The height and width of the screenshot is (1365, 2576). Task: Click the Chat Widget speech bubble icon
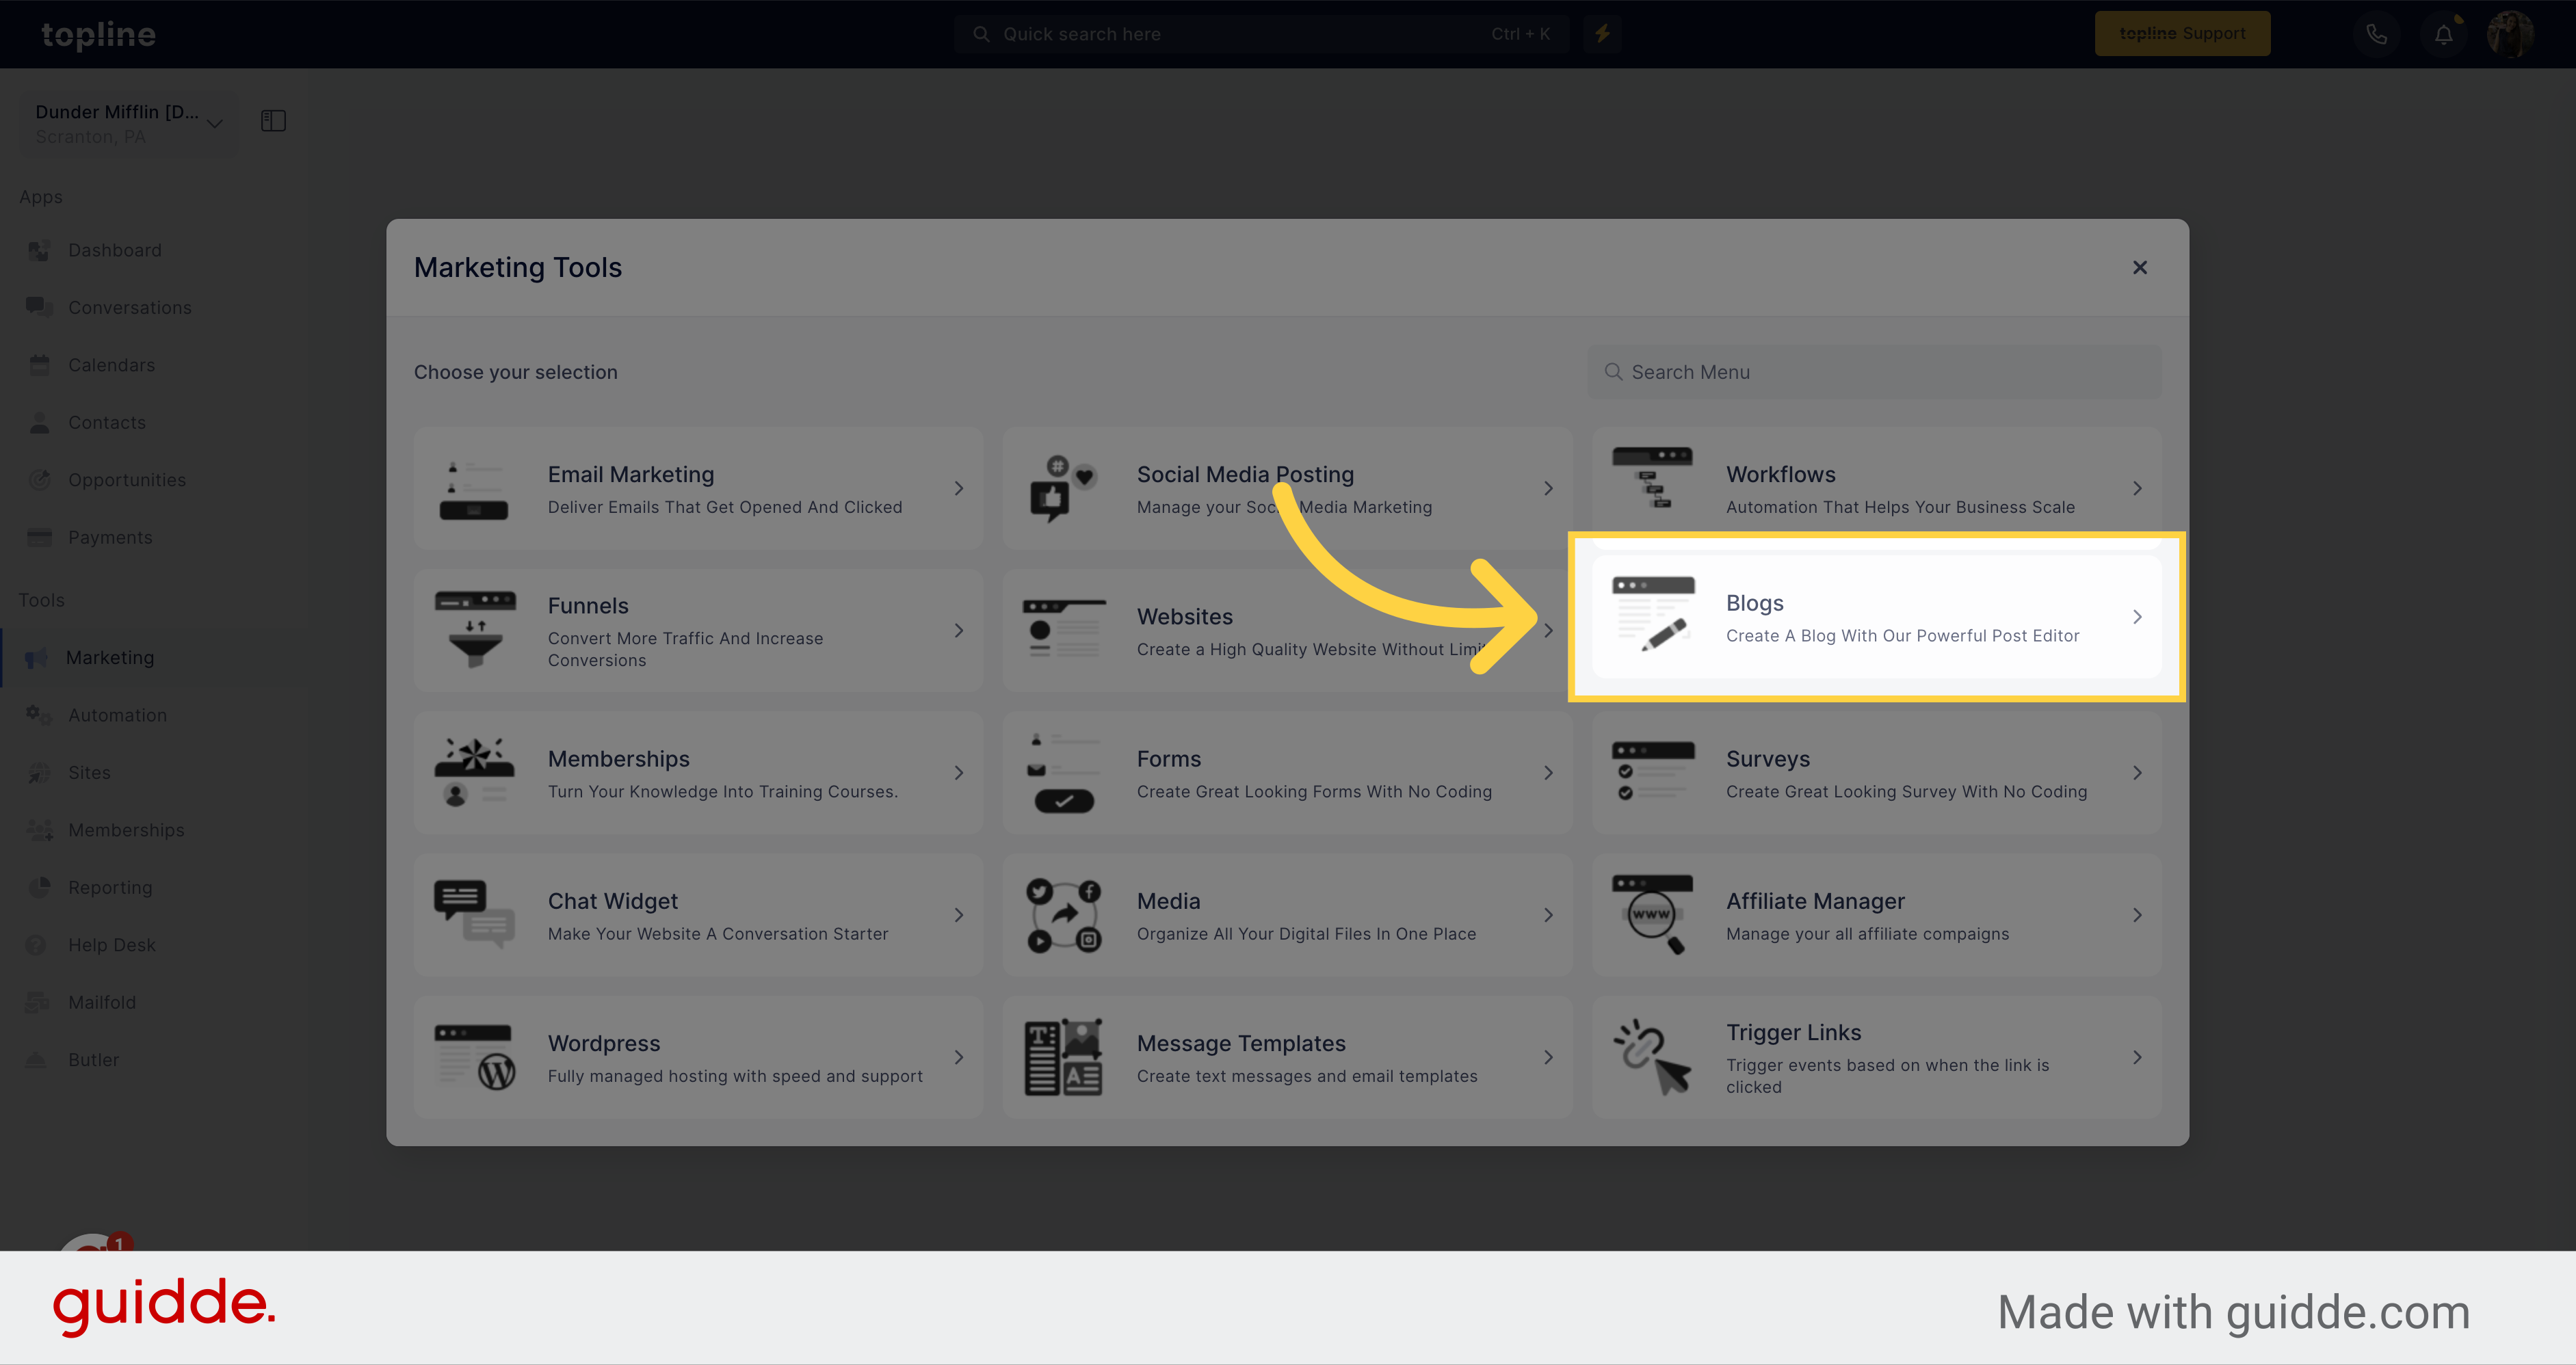(x=474, y=914)
